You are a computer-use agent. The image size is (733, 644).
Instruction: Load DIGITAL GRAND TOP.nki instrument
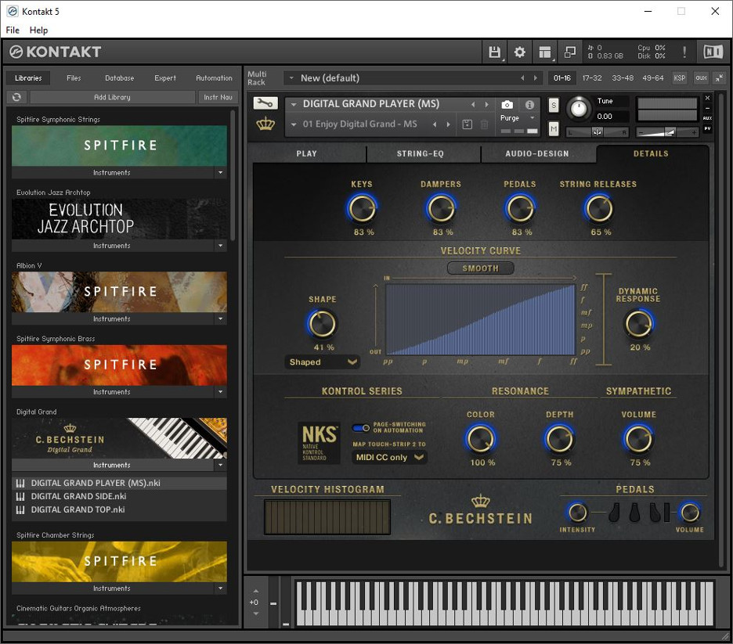pos(119,509)
